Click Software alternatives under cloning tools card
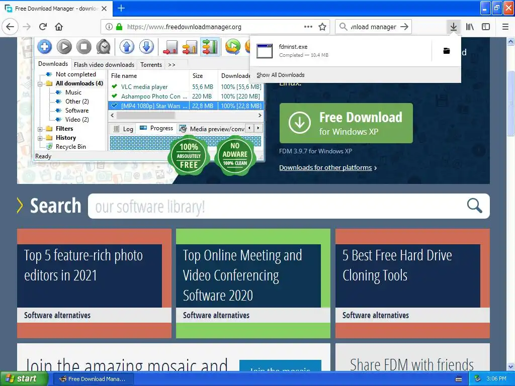The width and height of the screenshot is (515, 386). pos(376,316)
